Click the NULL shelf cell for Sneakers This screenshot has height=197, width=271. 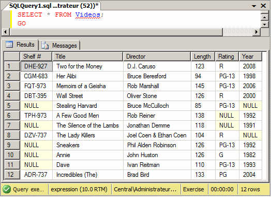point(36,145)
